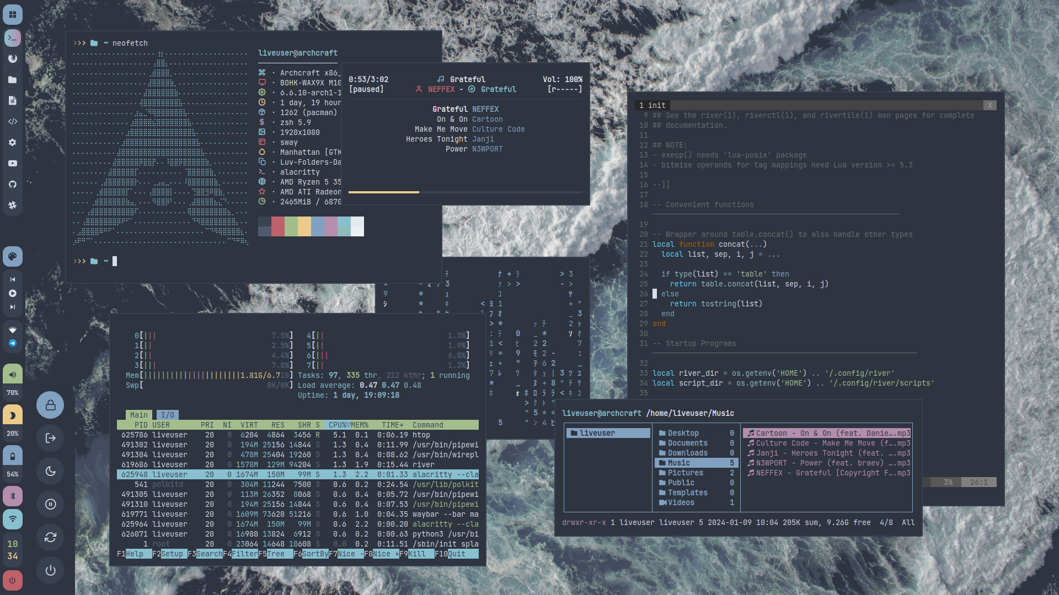Screen dimensions: 1059x595
Task: Click the GitHub icon in the sidebar
Action: coord(13,184)
